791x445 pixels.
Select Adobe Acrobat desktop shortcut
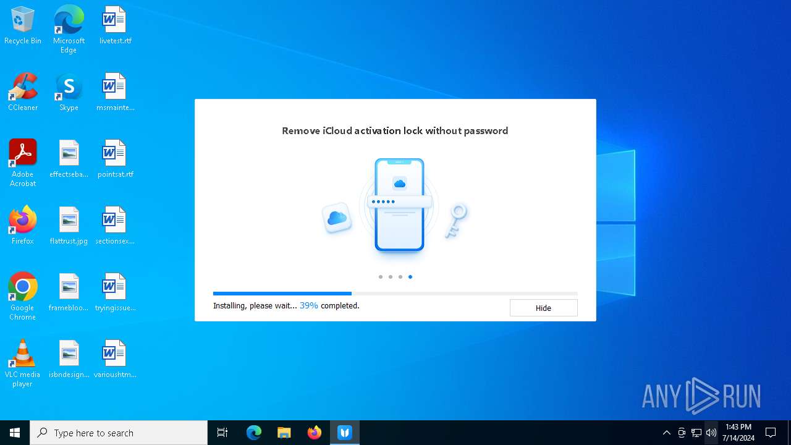pos(23,163)
